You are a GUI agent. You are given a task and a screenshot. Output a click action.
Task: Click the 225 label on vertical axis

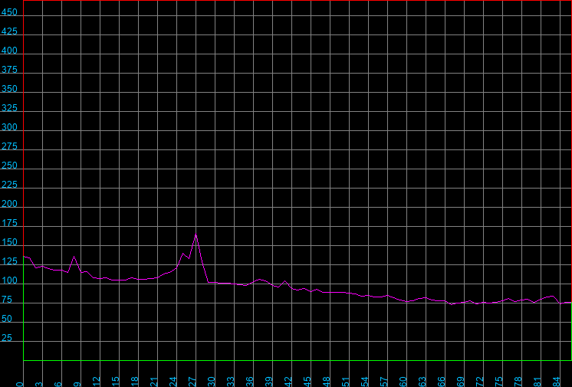click(9, 185)
